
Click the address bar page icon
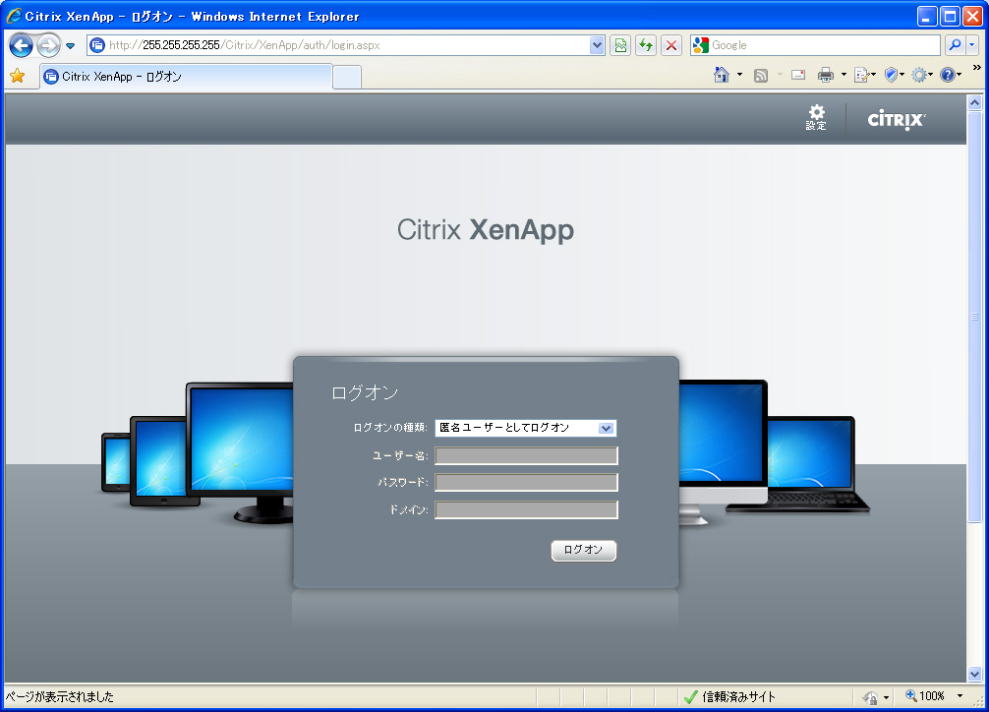coord(97,45)
